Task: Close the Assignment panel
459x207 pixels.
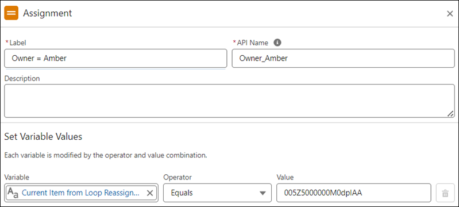Action: 450,14
